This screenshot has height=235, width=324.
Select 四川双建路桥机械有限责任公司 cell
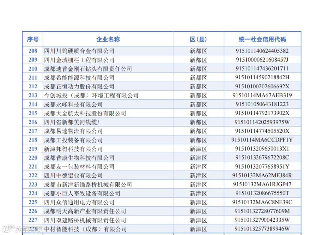click(x=85, y=220)
